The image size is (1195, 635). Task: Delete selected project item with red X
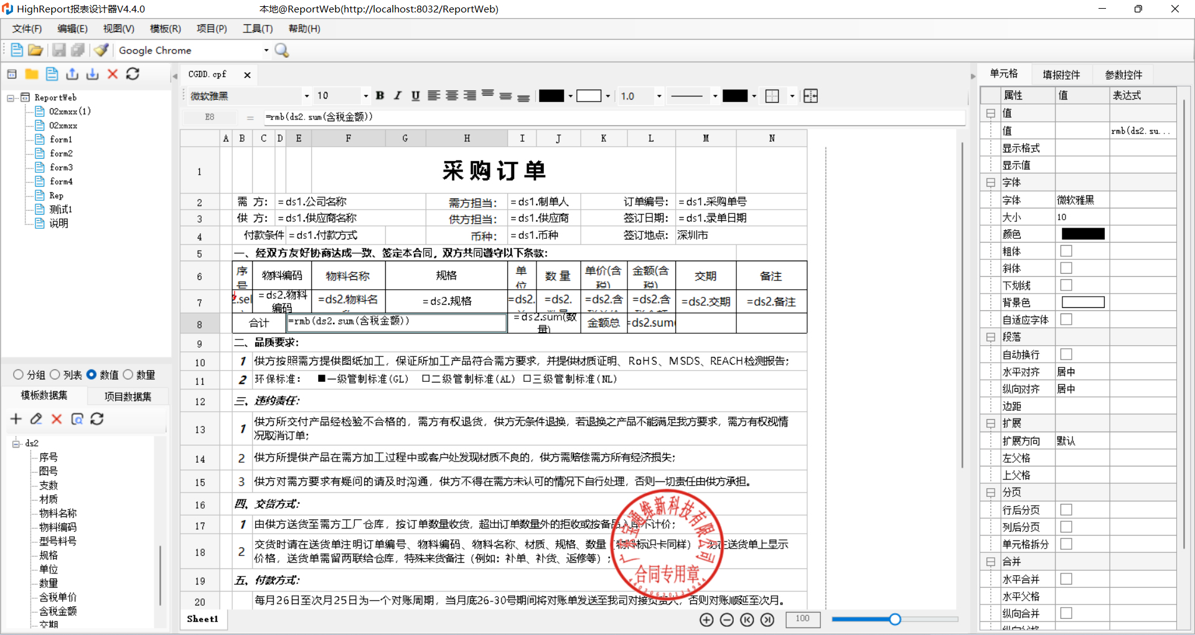click(x=113, y=74)
